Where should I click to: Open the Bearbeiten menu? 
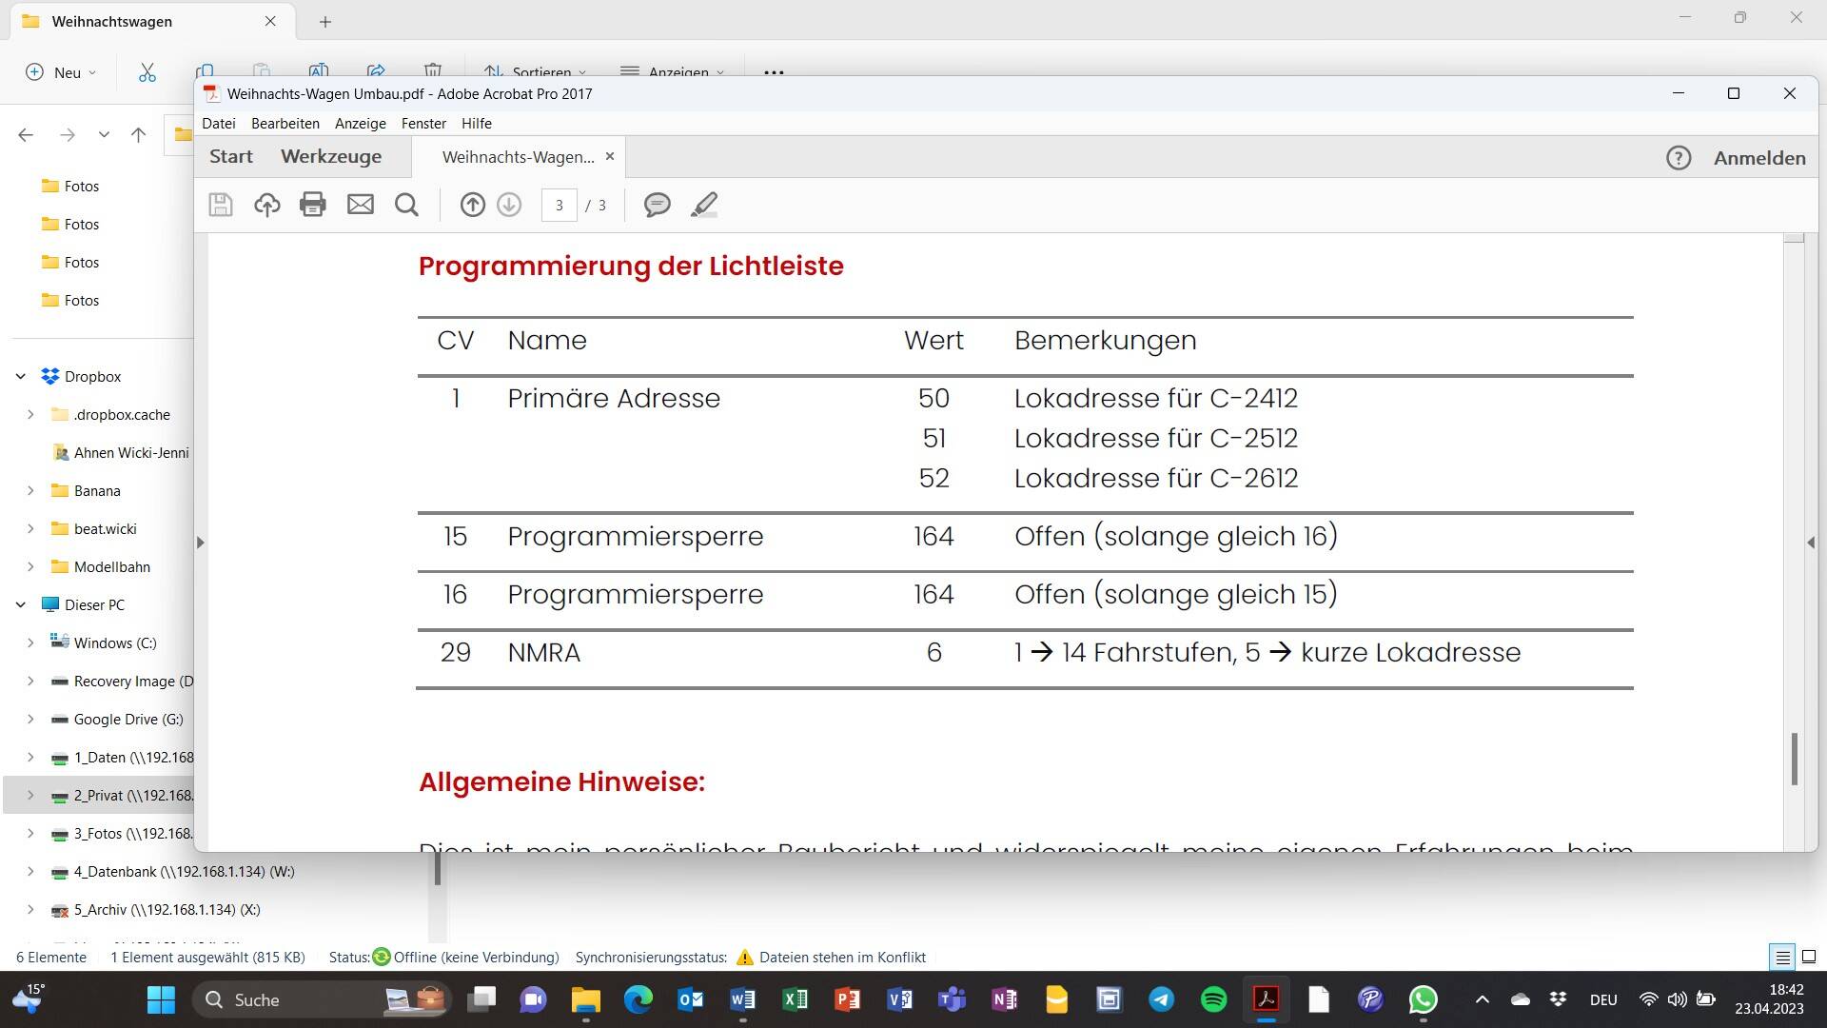click(x=285, y=124)
